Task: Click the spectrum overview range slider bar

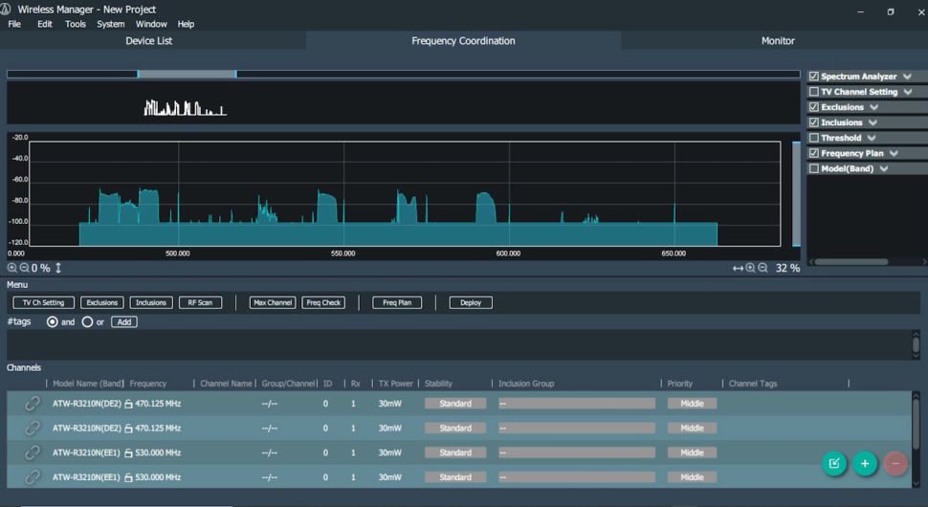Action: (187, 74)
